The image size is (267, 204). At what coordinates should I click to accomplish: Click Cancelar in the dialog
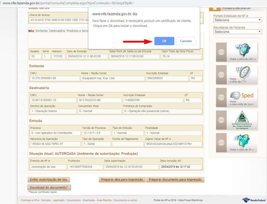click(186, 41)
